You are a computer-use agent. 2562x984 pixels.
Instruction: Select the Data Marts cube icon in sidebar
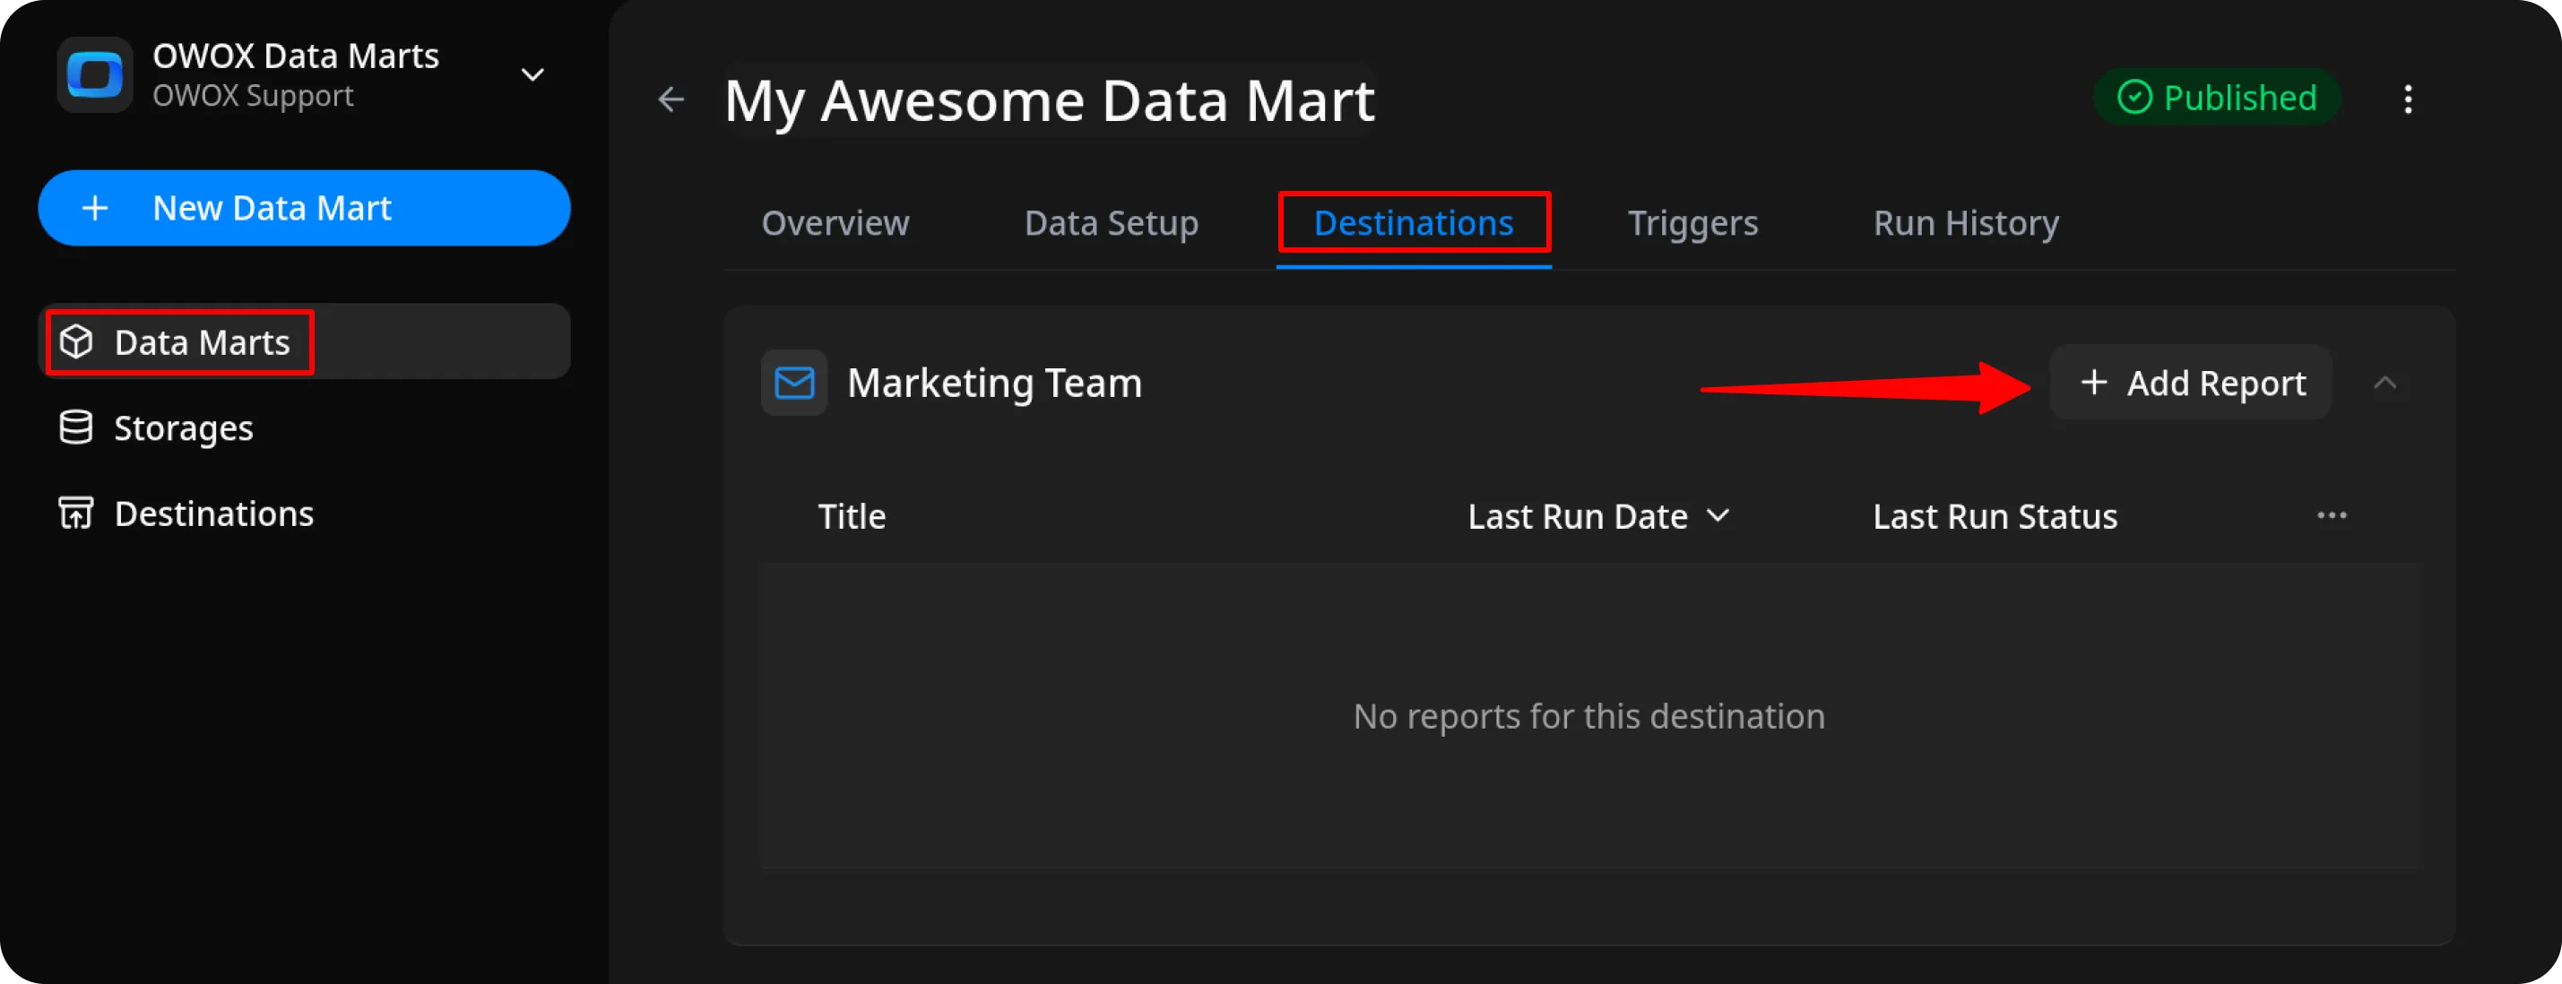coord(76,341)
